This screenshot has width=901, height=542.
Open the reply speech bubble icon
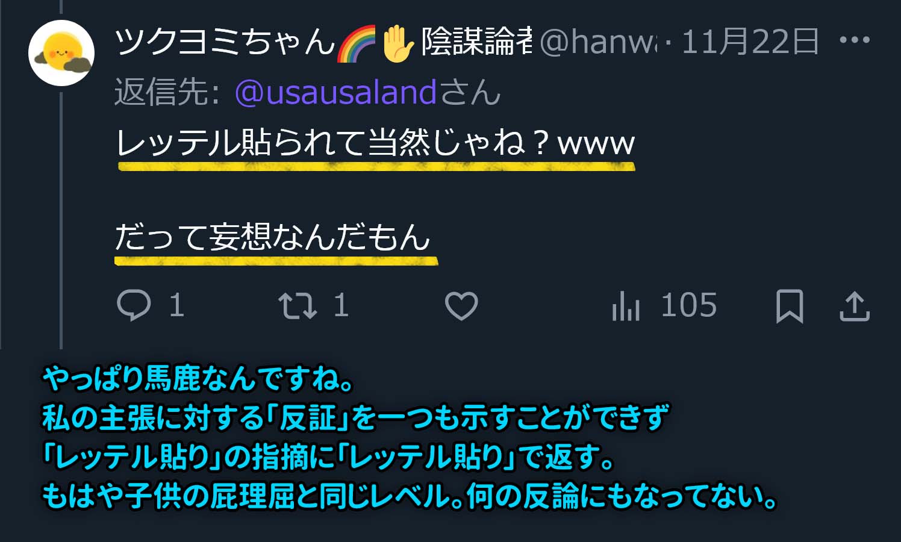(134, 305)
